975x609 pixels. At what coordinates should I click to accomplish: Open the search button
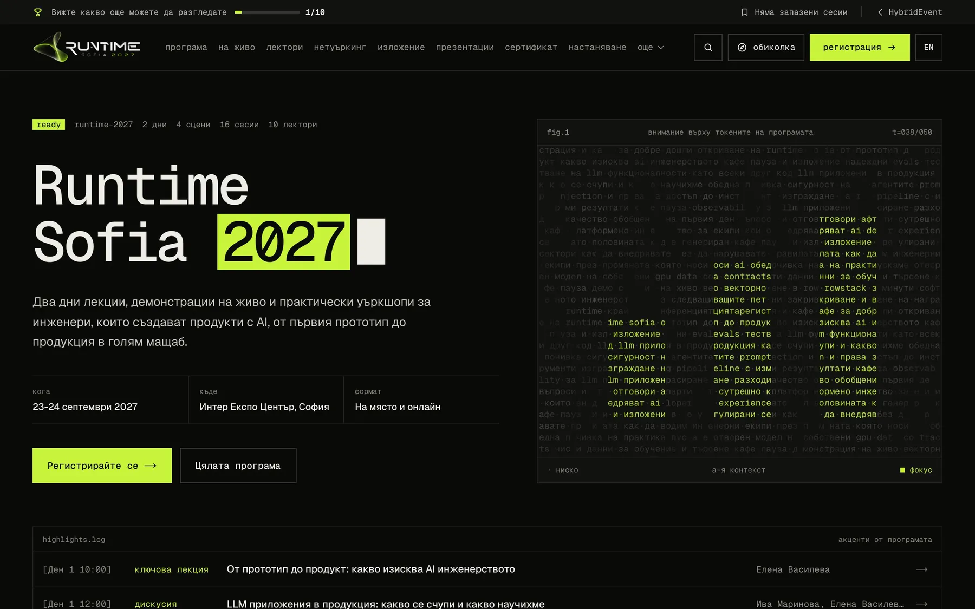pyautogui.click(x=708, y=47)
